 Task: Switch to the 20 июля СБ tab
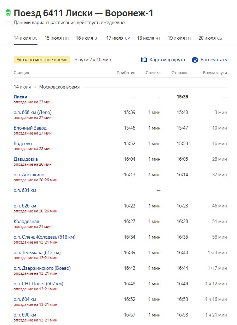tap(210, 38)
